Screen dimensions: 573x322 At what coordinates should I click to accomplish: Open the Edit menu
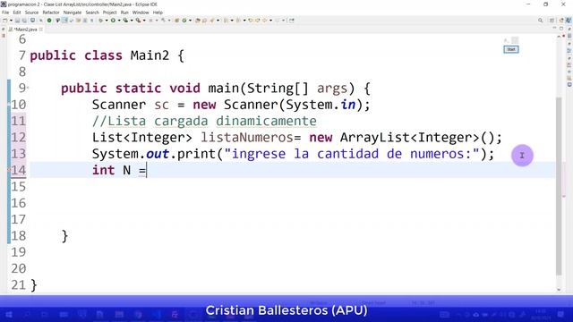coord(17,13)
